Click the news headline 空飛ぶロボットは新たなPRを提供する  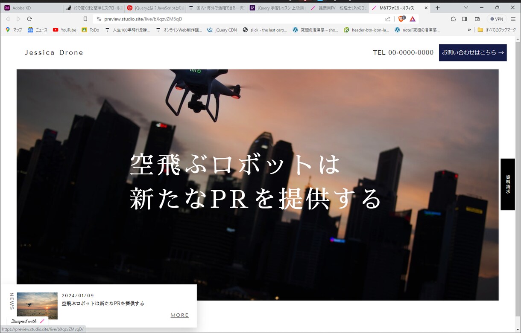coord(103,304)
